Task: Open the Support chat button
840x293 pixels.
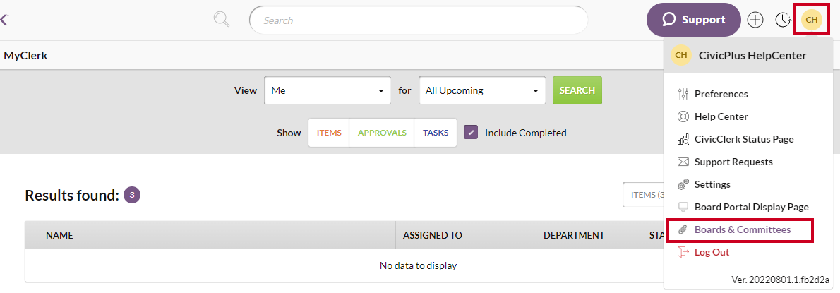Action: [x=694, y=20]
